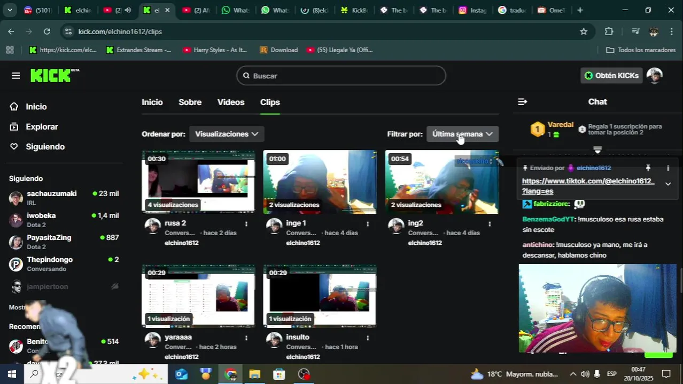
Task: Click BenzemaGodYT username in chat
Action: coord(548,219)
